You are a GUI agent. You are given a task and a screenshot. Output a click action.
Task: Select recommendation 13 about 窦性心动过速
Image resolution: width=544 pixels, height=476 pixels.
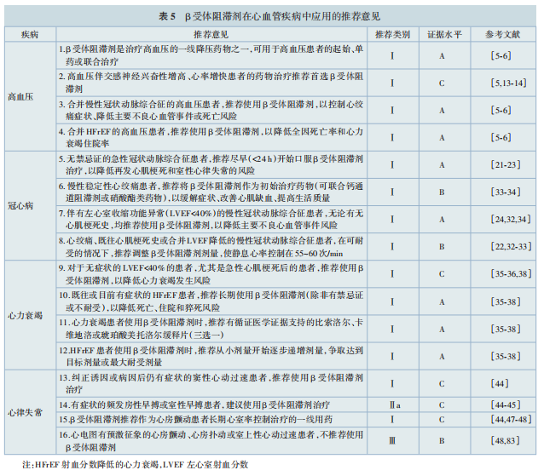(x=211, y=383)
